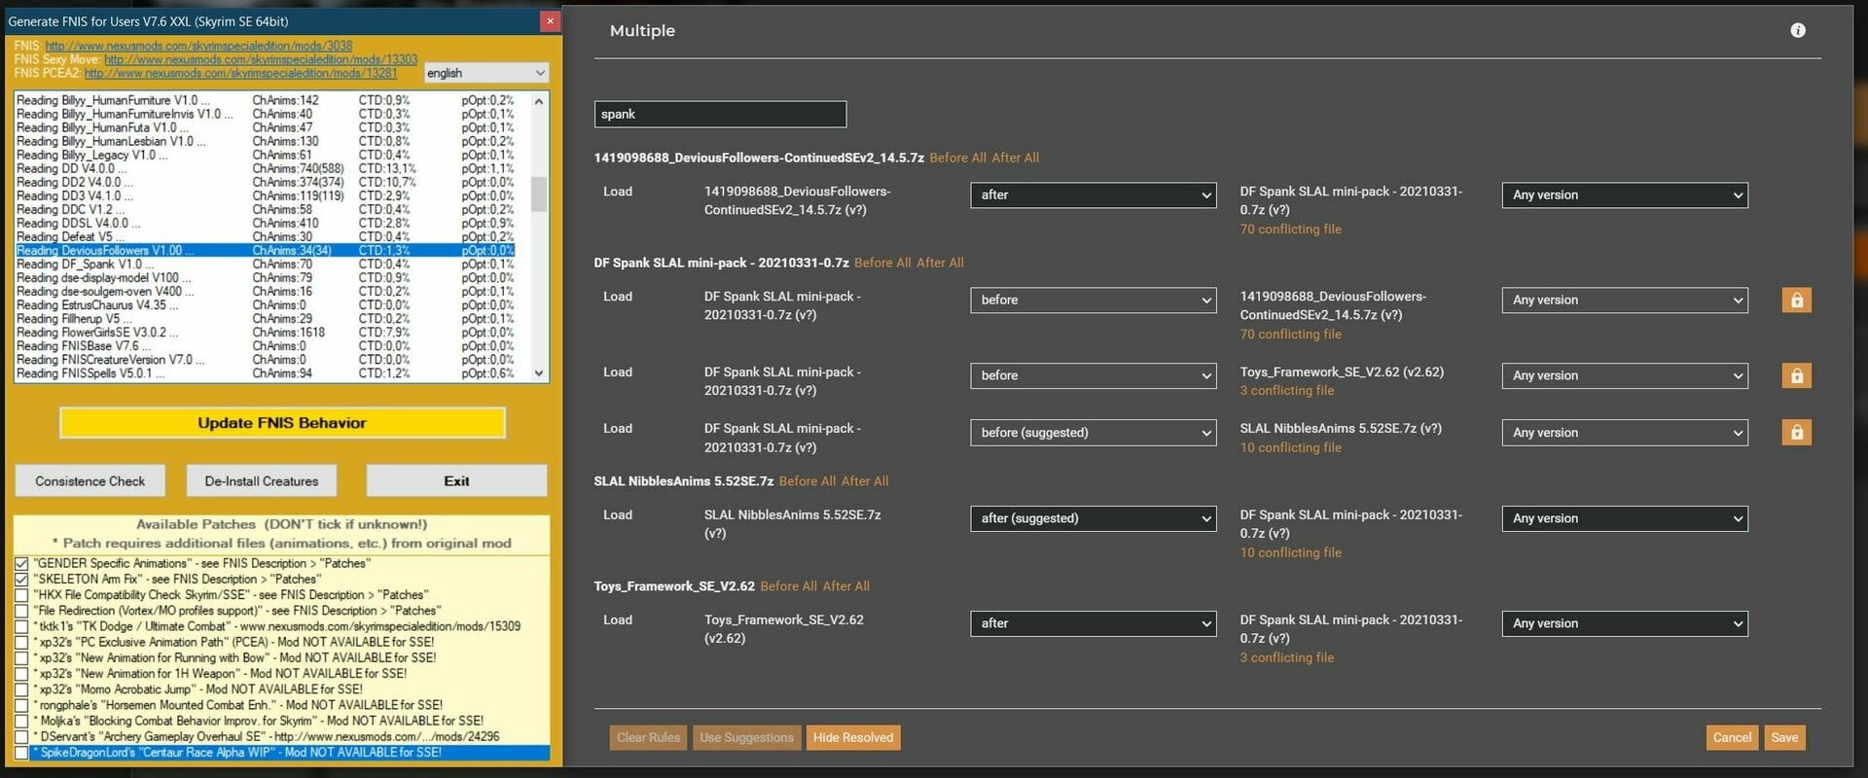
Task: Open the FNIS PCEA2 nexusmods link
Action: (x=240, y=73)
